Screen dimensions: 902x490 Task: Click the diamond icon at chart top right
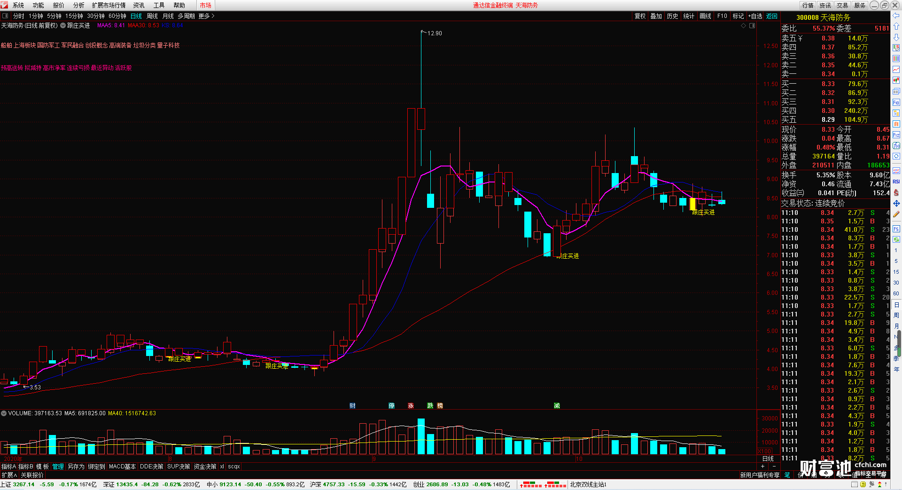pyautogui.click(x=744, y=25)
